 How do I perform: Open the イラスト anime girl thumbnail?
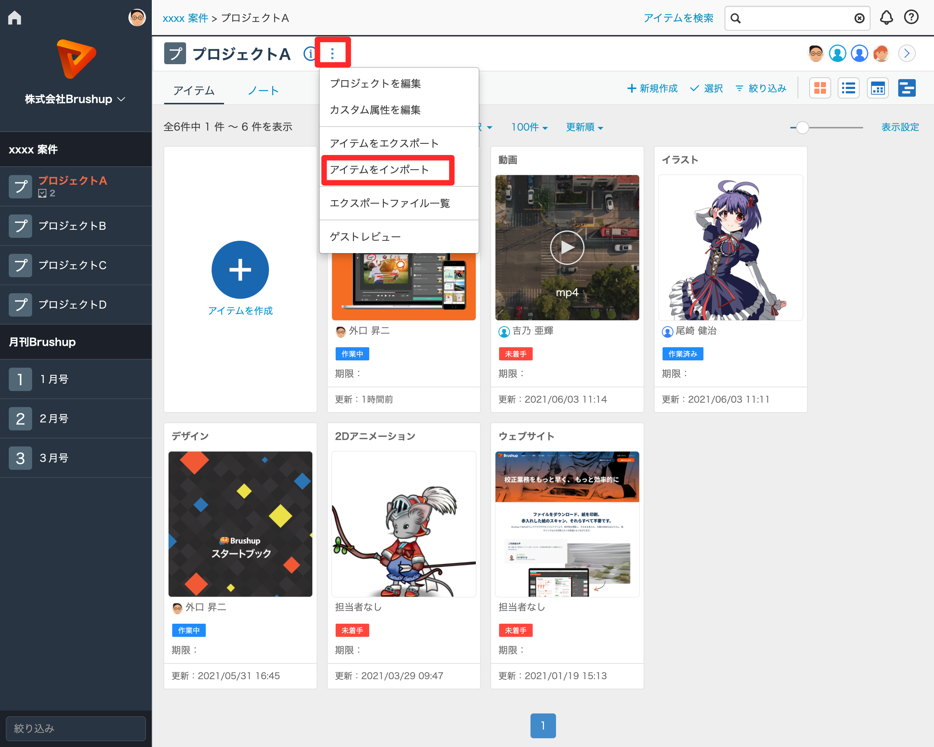pos(730,248)
